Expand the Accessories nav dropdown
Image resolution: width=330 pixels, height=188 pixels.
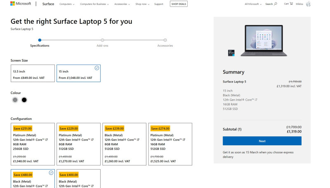pyautogui.click(x=122, y=4)
